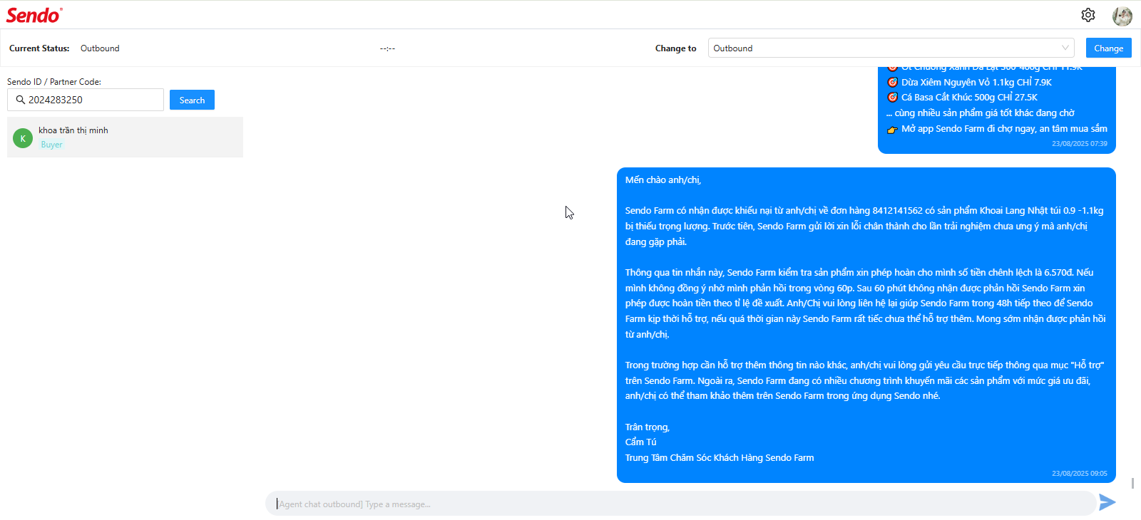
Task: Focus the agent chat message input
Action: click(680, 504)
